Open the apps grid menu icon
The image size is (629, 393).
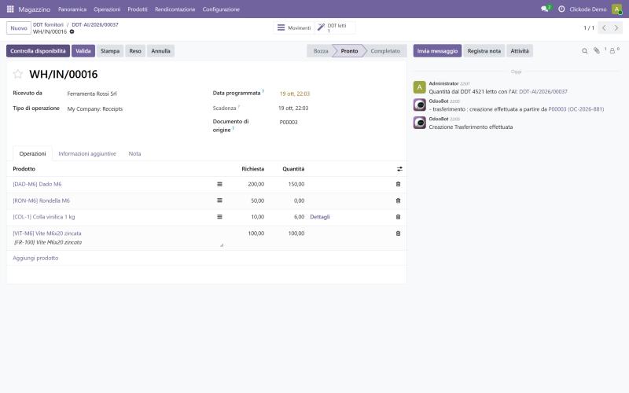(10, 9)
